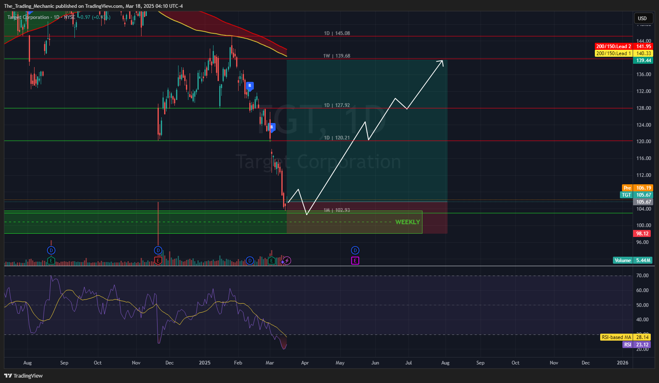This screenshot has width=659, height=383.
Task: Click the 2025 label on the time axis
Action: (x=204, y=363)
